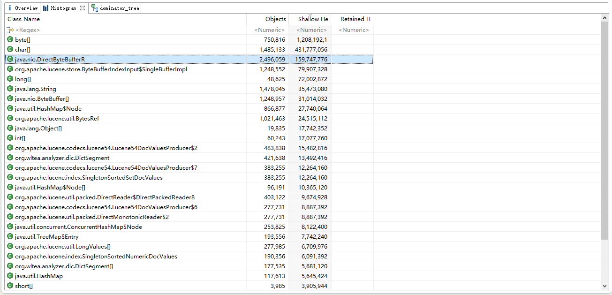Switch to the Overview tab
The image size is (612, 295).
coord(23,8)
